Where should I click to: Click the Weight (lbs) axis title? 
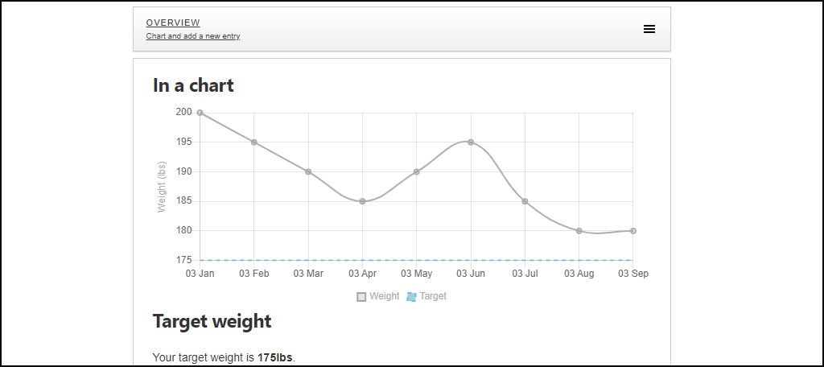162,187
